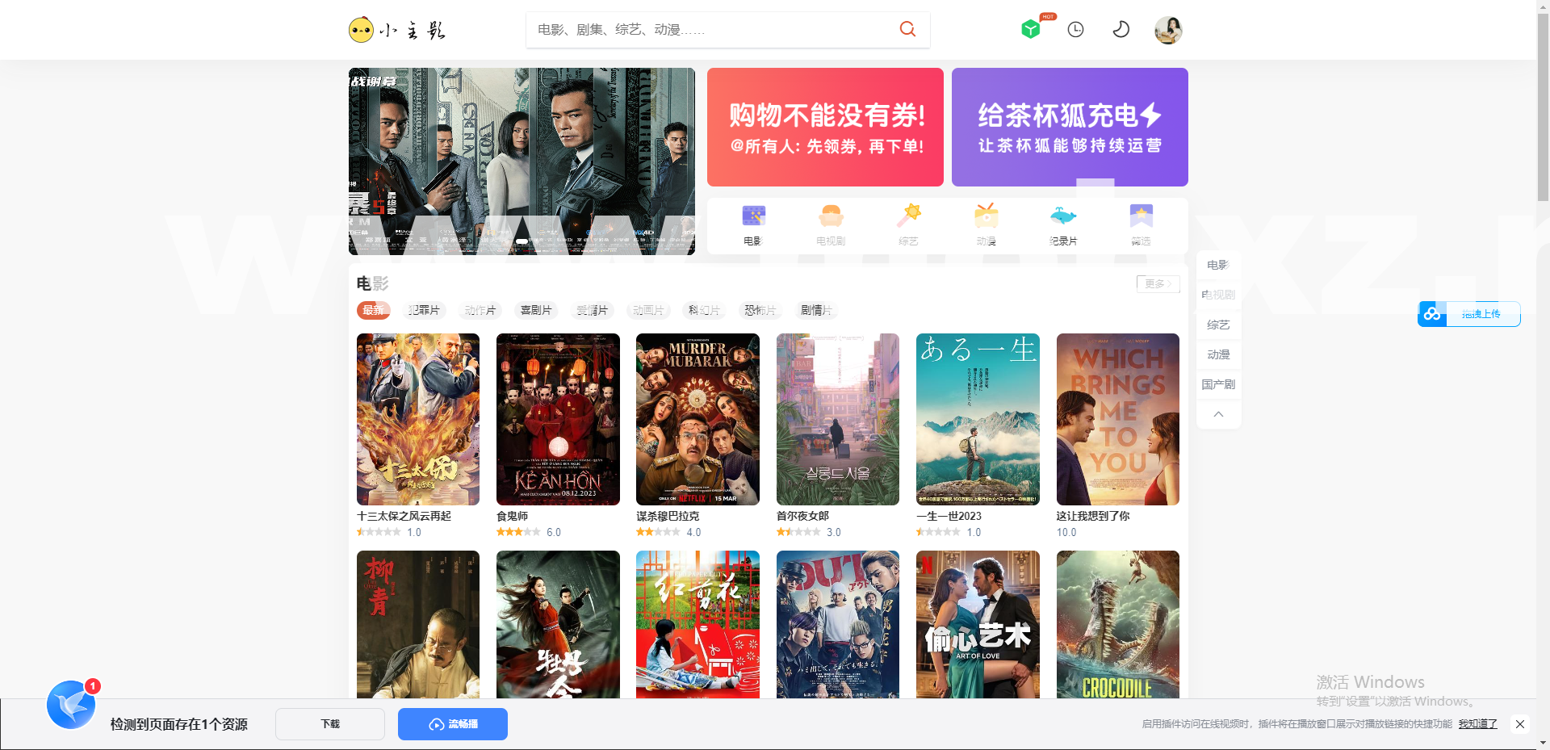
Task: Jump to 动漫 in side navigation
Action: coord(1218,354)
